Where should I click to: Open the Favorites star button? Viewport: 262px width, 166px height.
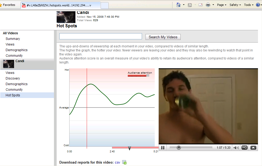(x=8, y=5)
